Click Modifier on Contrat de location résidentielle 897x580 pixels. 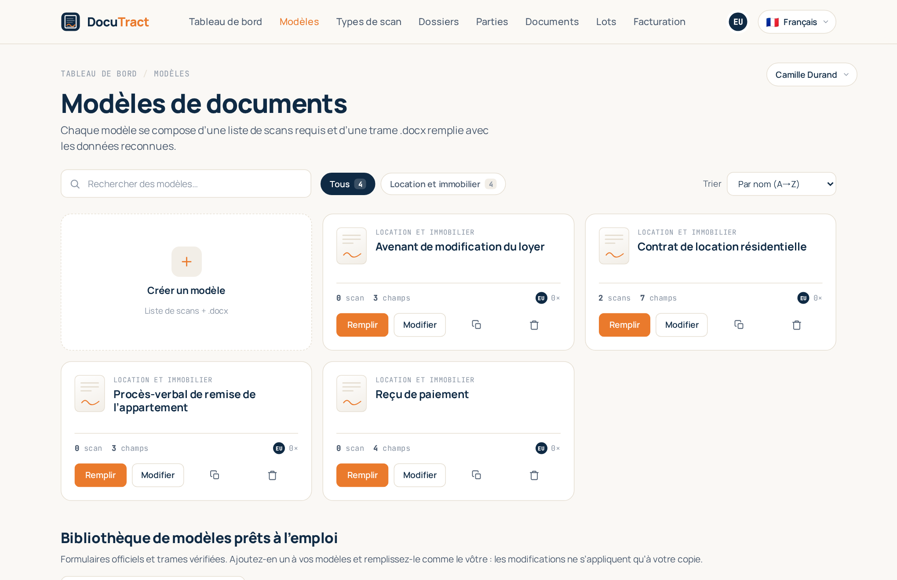pos(682,325)
